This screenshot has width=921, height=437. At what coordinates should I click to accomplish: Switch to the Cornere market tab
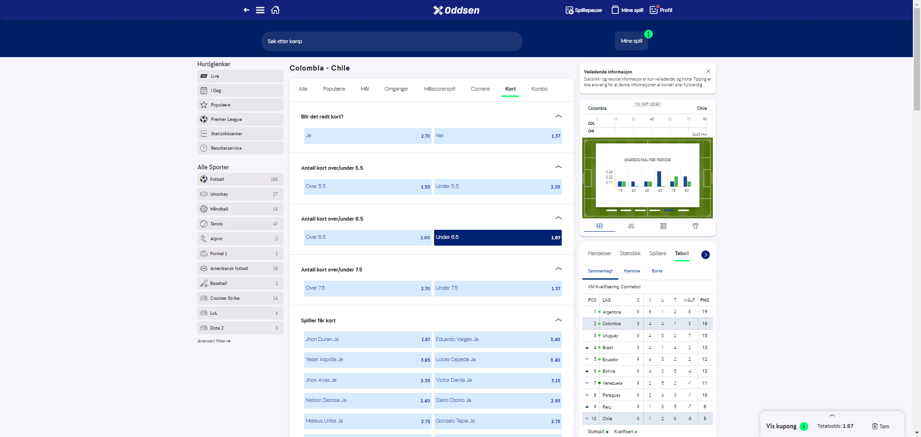pyautogui.click(x=480, y=89)
